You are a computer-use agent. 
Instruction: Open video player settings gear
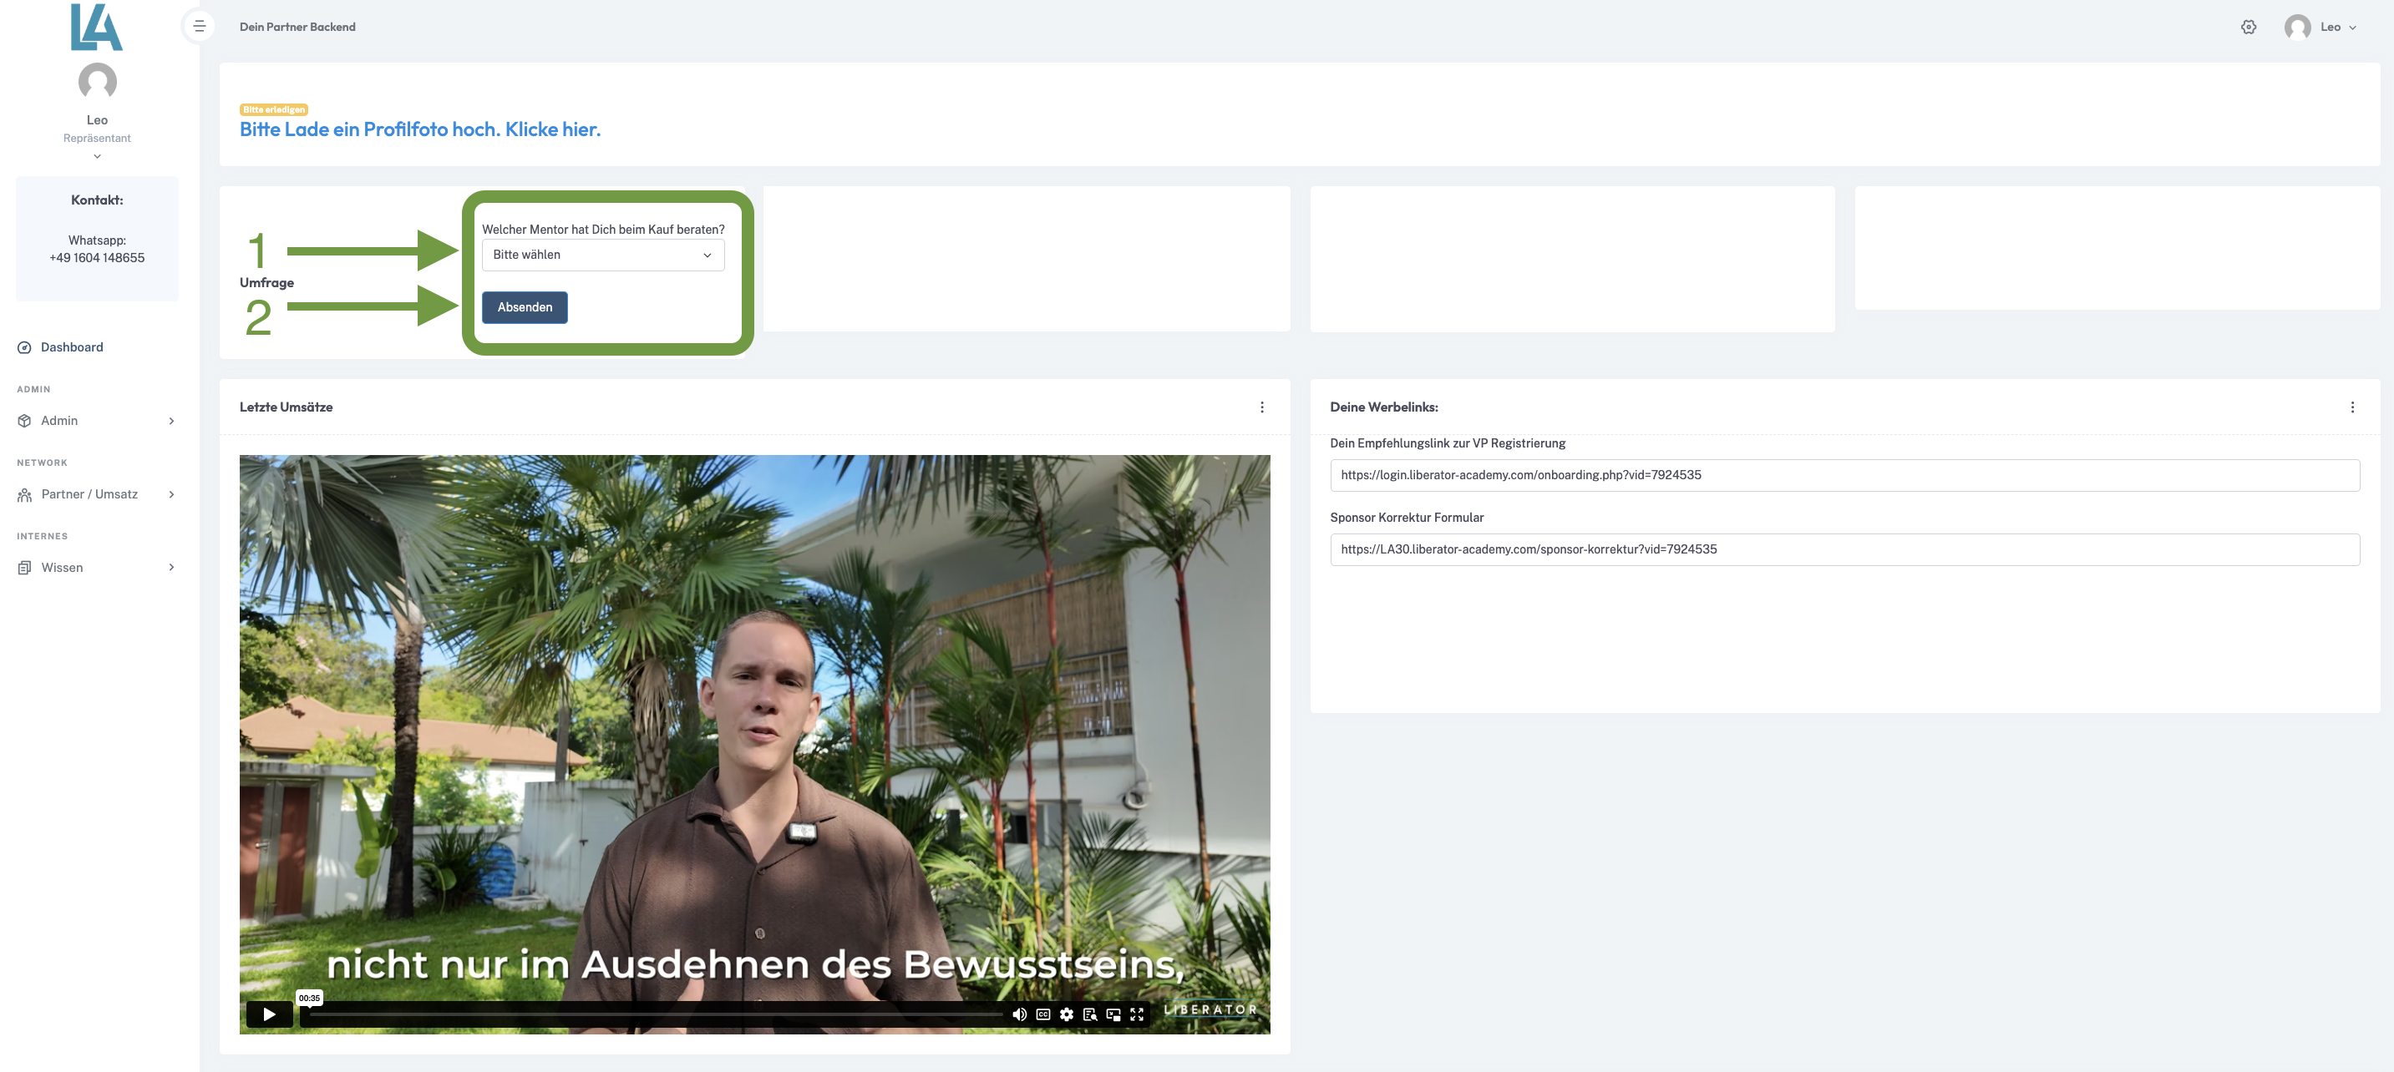(x=1066, y=1014)
